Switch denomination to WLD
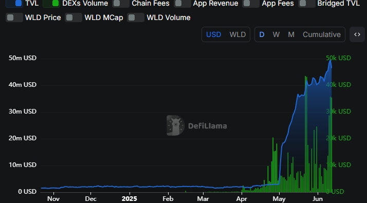Screen dimensions: 367x203 [x=237, y=34]
